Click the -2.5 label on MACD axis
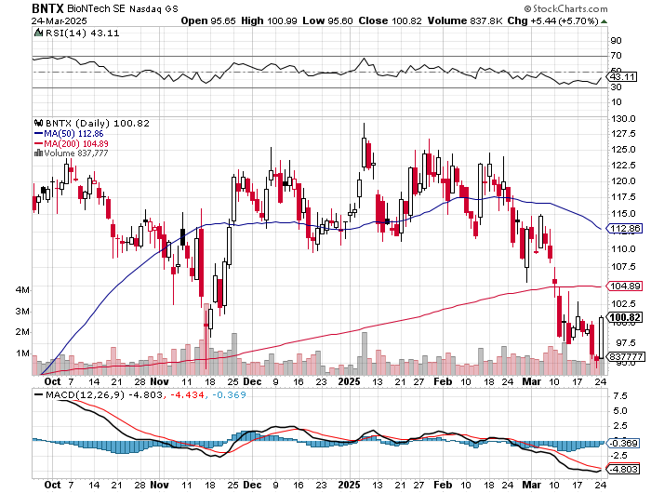The height and width of the screenshot is (493, 651). [618, 456]
